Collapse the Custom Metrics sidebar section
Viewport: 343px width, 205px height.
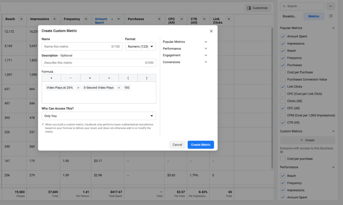pos(333,131)
